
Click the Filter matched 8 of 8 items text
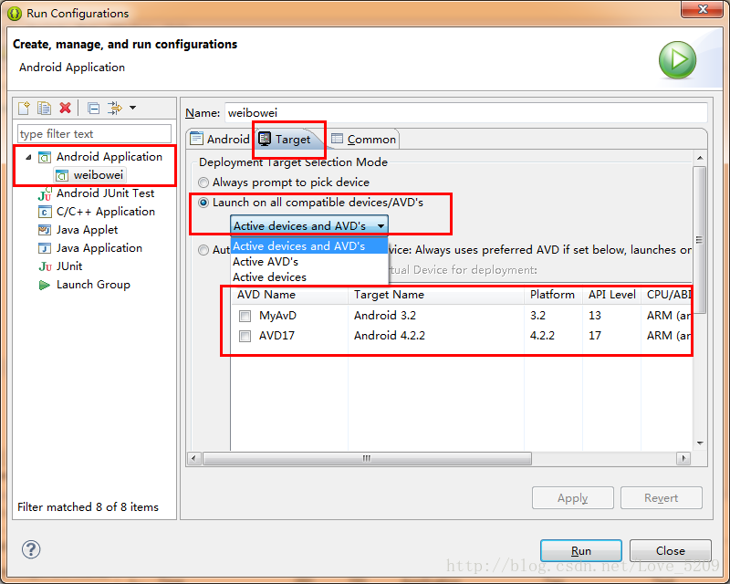(x=88, y=507)
